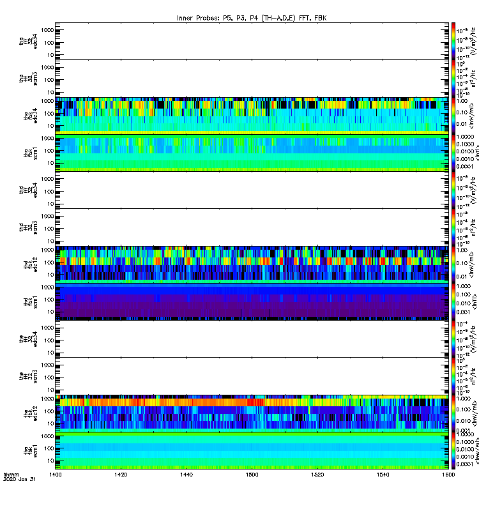Select the 'tha fbk scm1' panel label
Image resolution: width=479 pixels, height=511 pixels.
(31, 153)
